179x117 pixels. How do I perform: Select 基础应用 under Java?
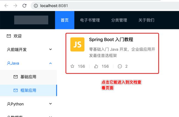[28, 77]
